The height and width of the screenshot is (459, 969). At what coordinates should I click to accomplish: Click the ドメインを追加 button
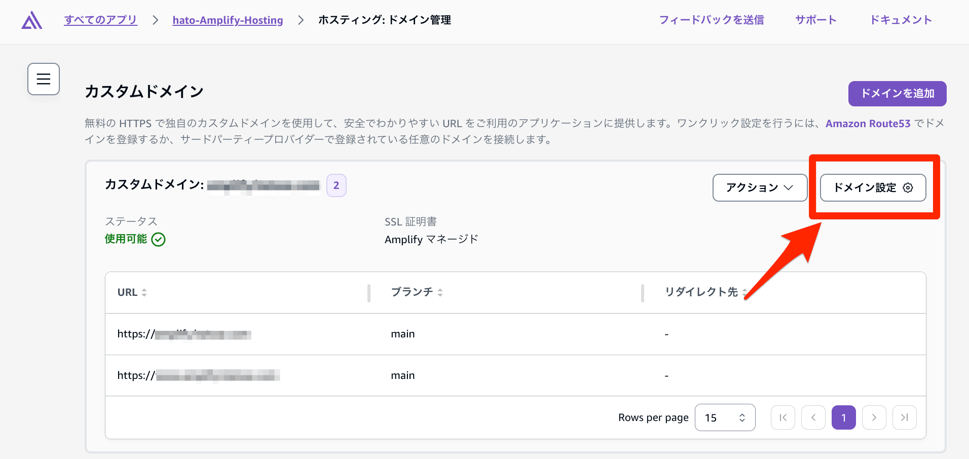coord(897,94)
